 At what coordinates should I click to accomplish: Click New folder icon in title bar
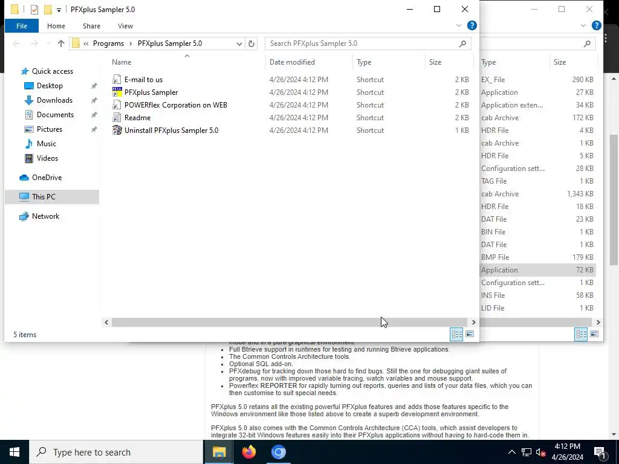point(48,10)
